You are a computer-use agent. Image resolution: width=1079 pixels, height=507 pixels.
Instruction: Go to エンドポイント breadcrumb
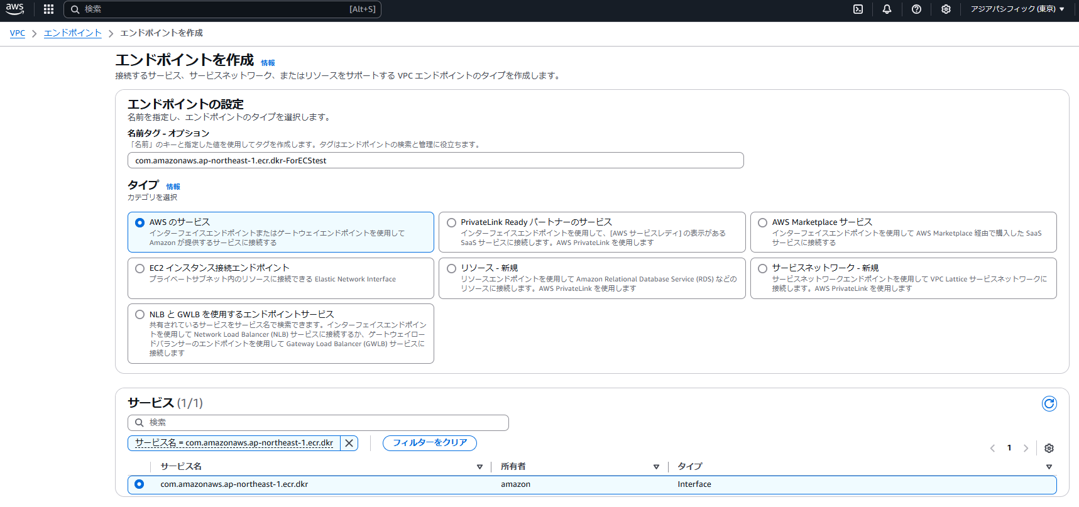73,33
